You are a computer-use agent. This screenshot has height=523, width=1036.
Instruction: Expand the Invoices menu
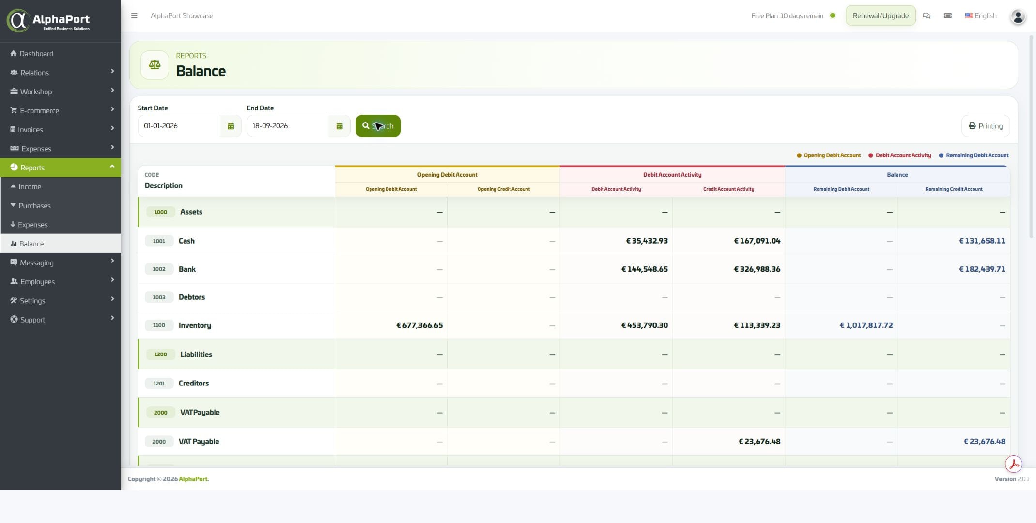61,129
